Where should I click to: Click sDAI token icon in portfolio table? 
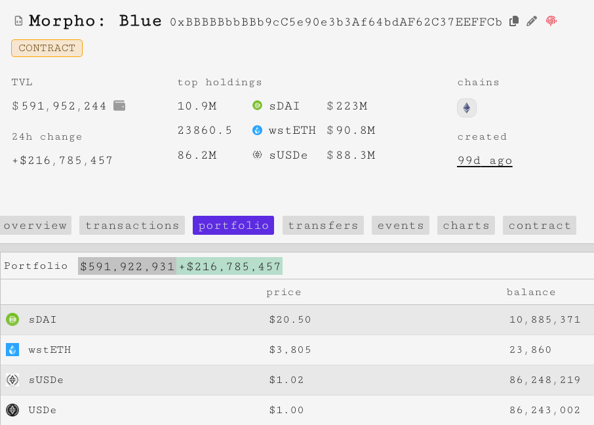click(12, 319)
